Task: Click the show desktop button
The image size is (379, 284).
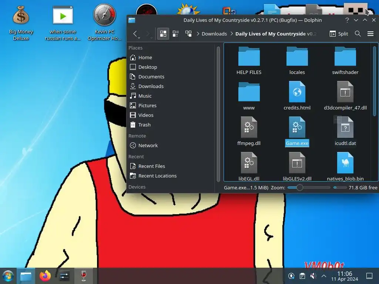Action: (369, 276)
